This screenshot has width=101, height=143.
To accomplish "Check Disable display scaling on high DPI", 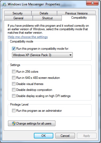I will coord(14,96).
